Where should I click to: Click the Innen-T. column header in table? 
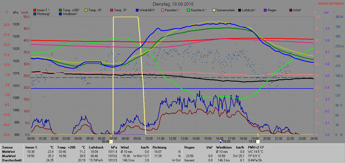(x=32, y=147)
